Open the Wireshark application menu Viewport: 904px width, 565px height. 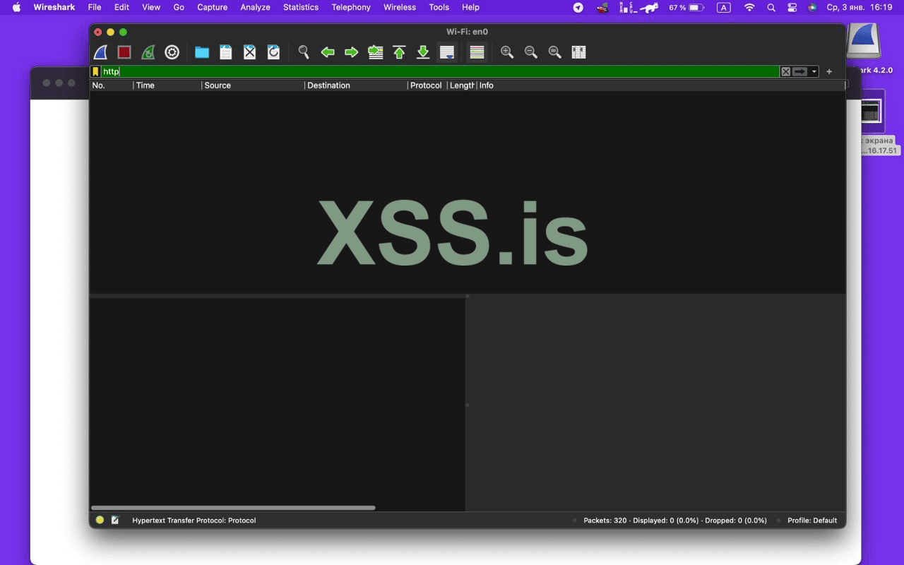click(54, 7)
